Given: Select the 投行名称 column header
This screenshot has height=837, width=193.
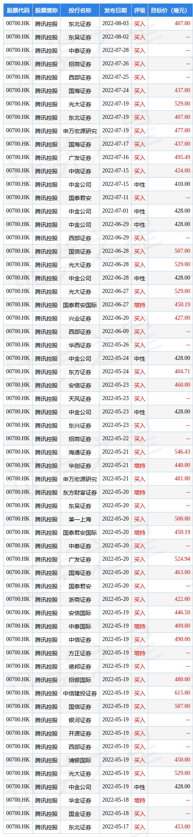Looking at the screenshot, I should point(80,11).
